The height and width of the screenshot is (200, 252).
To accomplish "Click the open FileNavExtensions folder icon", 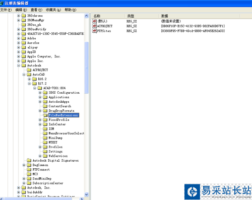I will pos(45,115).
